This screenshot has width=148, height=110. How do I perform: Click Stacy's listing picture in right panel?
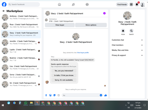[x=127, y=16]
